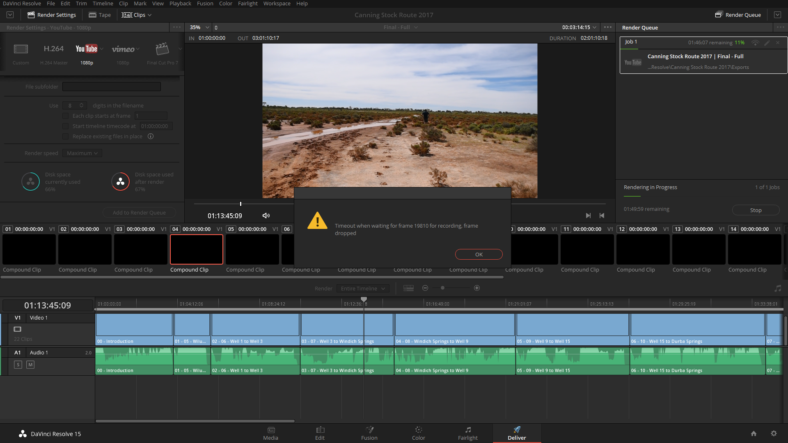The image size is (788, 443).
Task: Remove Job 1 from render queue
Action: [777, 43]
